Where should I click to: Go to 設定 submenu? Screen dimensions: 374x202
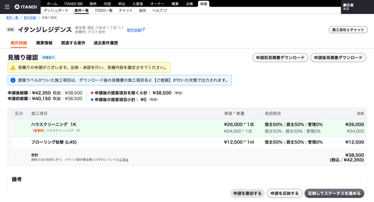143,11
